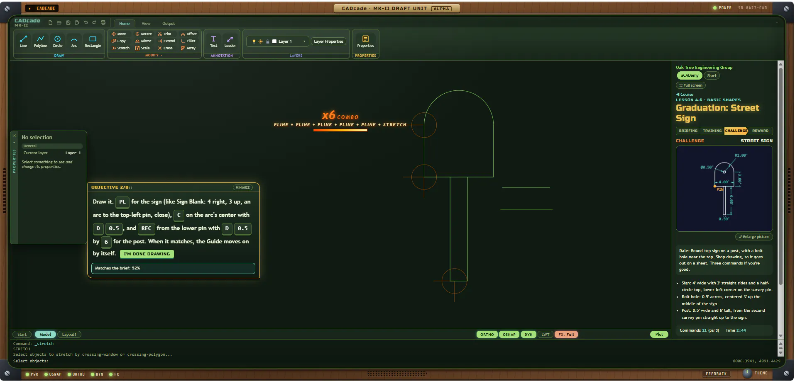
Task: Minimize the Objective panel
Action: 243,187
